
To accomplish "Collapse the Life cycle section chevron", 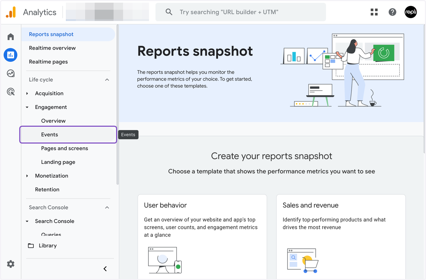I will 107,80.
